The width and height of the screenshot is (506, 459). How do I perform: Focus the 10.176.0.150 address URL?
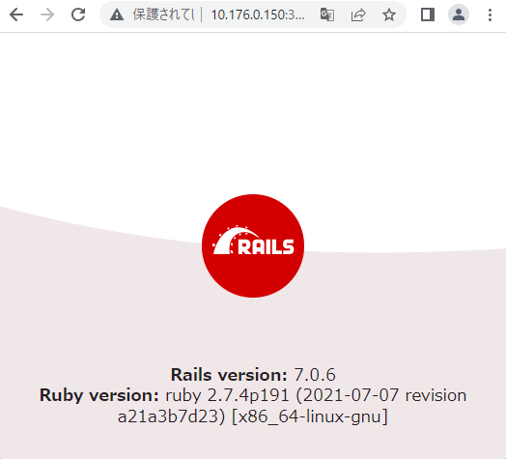point(258,14)
